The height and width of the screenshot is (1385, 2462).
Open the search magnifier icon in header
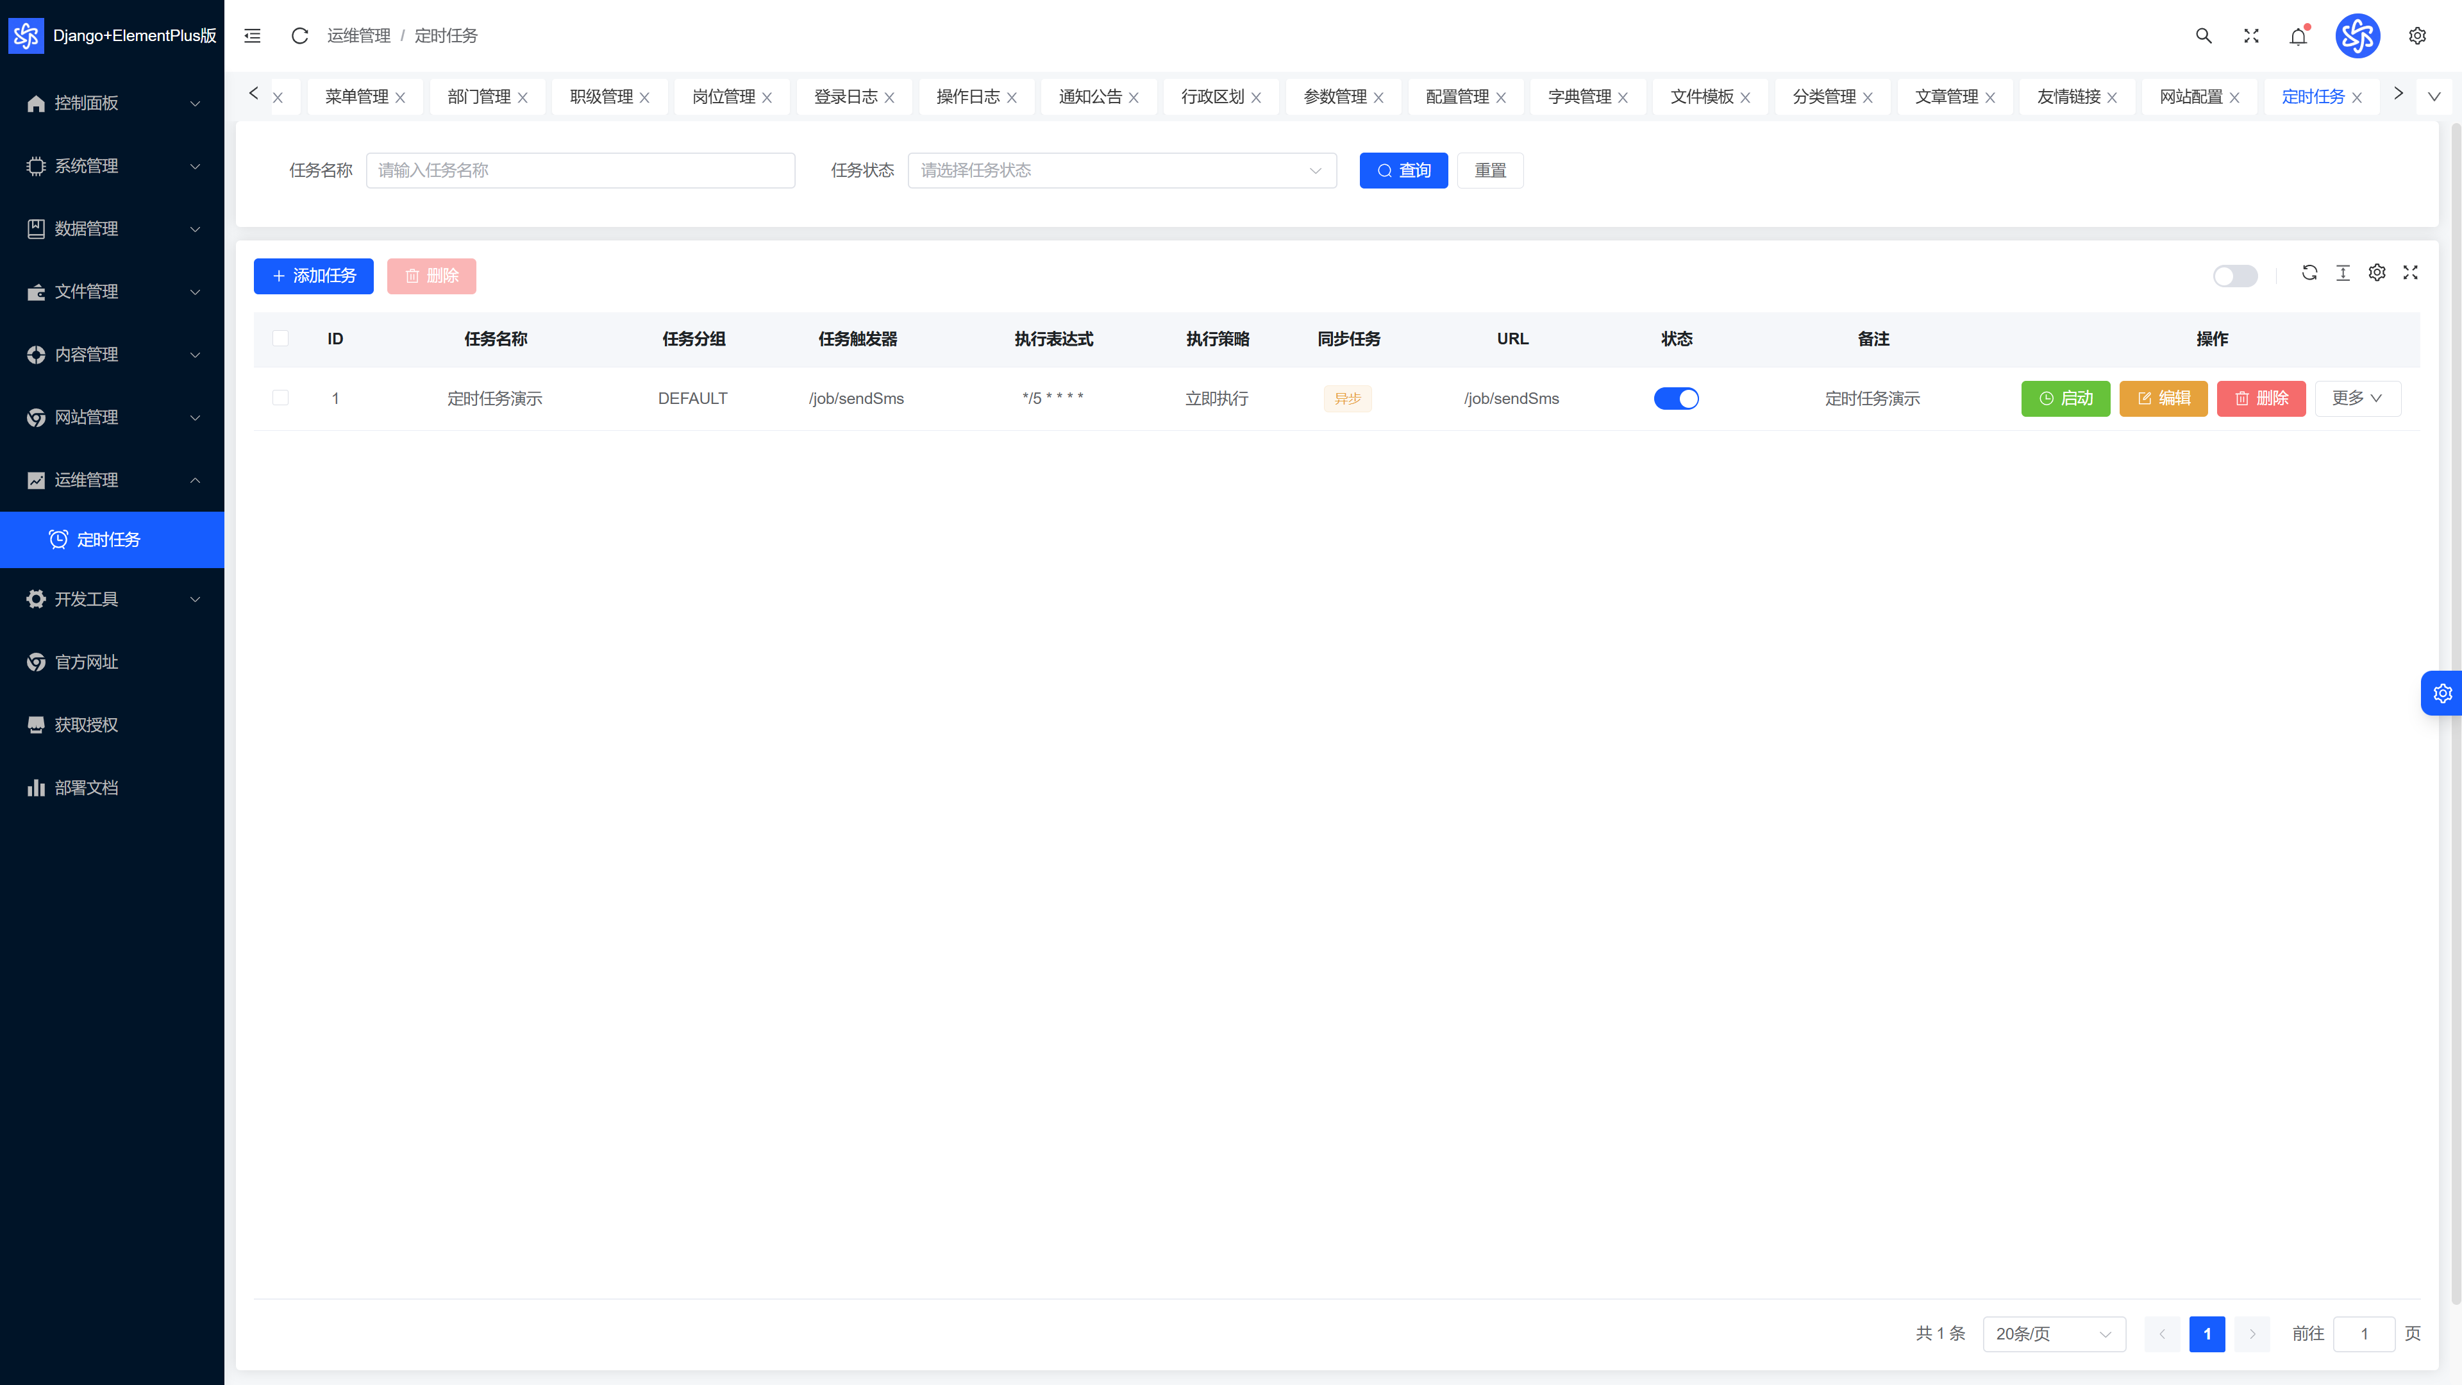2204,35
